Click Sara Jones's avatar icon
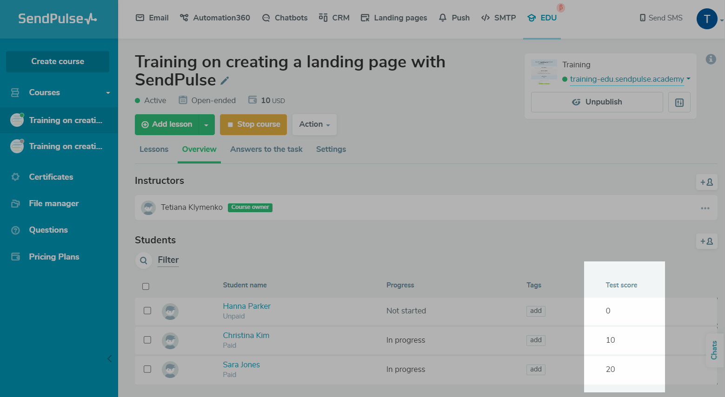The image size is (725, 397). [x=170, y=370]
